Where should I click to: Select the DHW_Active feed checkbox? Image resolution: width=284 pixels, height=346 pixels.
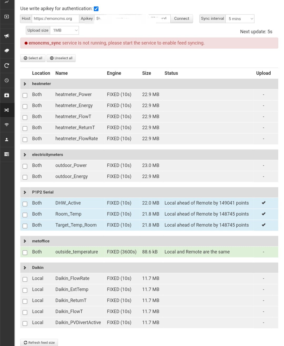point(25,204)
